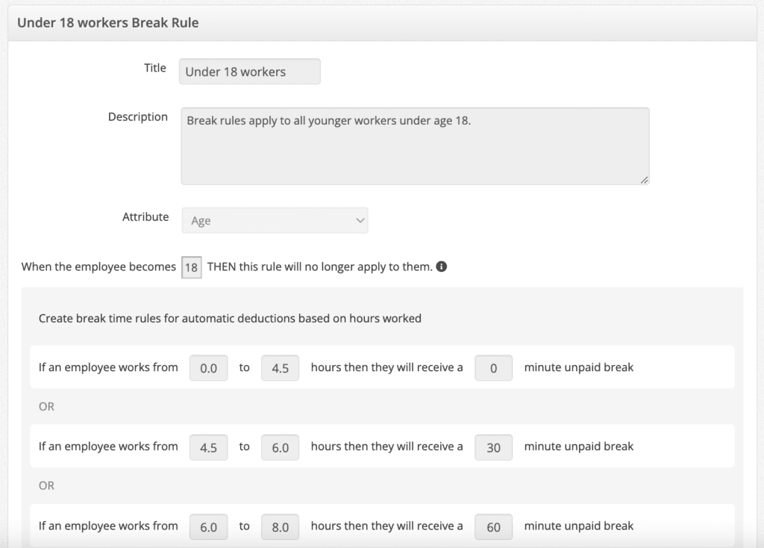Click inside the Description text area
The width and height of the screenshot is (764, 548).
[415, 146]
